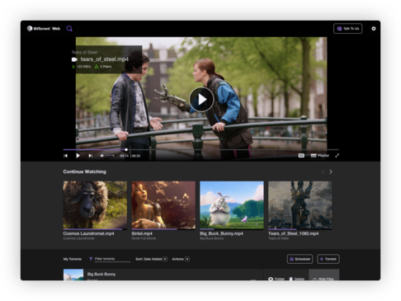This screenshot has height=301, width=401.
Task: Skip to next track in player
Action: coord(90,156)
